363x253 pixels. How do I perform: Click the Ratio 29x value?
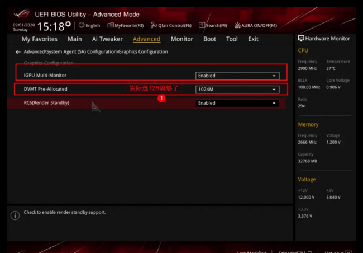[301, 106]
